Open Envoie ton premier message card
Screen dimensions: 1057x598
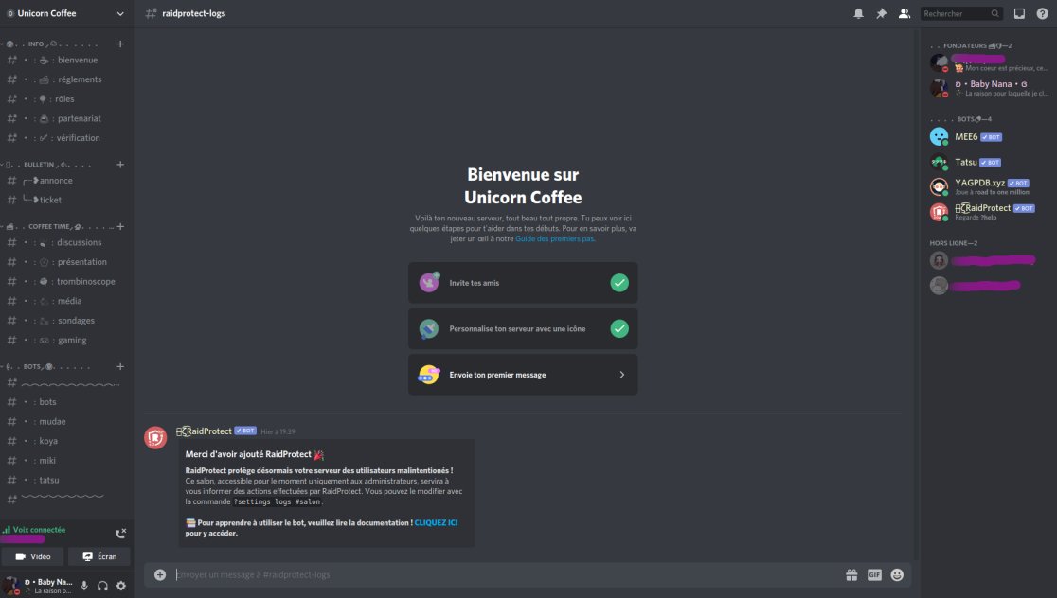pyautogui.click(x=523, y=375)
